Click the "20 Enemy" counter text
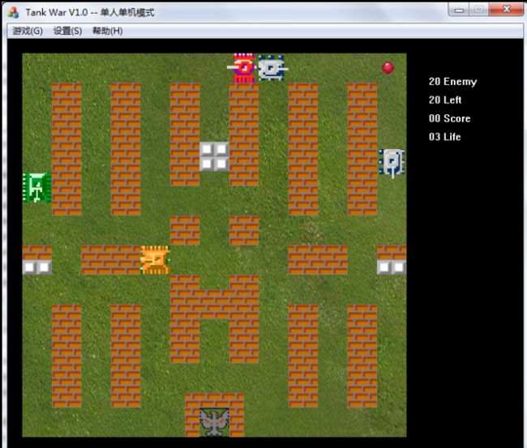This screenshot has width=527, height=448. 452,82
